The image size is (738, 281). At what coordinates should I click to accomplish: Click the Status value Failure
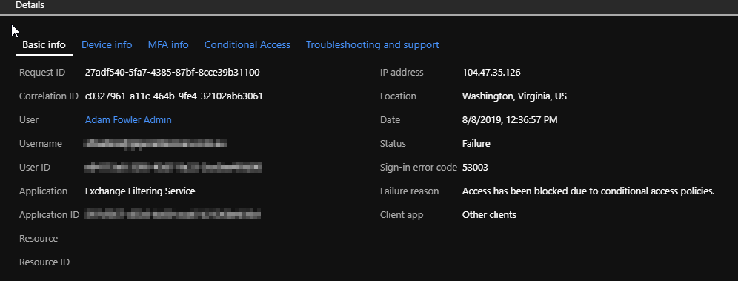476,144
